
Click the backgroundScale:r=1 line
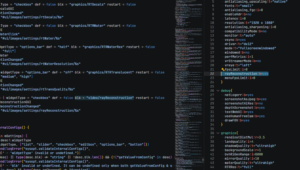point(243,150)
